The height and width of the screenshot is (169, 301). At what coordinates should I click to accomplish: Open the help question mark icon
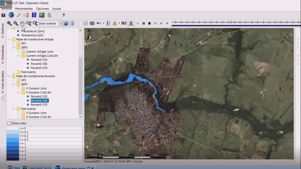point(63,15)
